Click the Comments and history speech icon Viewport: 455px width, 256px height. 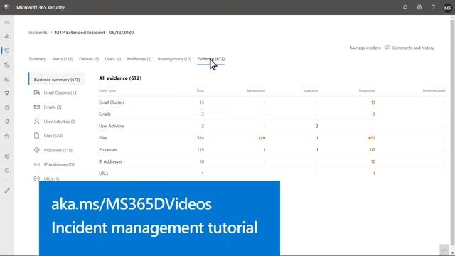(387, 48)
